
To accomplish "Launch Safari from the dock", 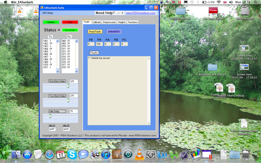I will pyautogui.click(x=50, y=154).
